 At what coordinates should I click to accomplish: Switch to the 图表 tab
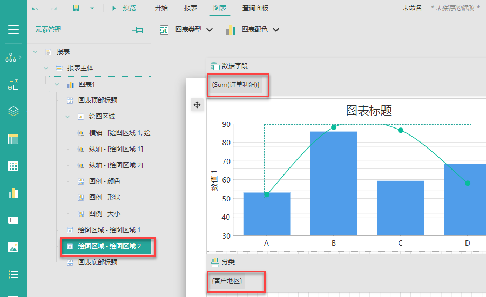point(220,8)
